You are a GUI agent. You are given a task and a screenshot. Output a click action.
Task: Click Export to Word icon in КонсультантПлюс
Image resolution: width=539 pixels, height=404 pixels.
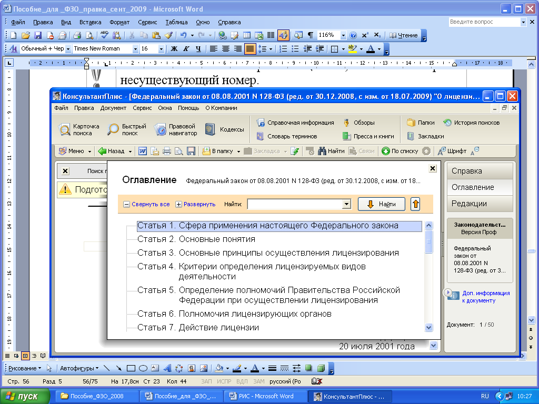pyautogui.click(x=142, y=151)
